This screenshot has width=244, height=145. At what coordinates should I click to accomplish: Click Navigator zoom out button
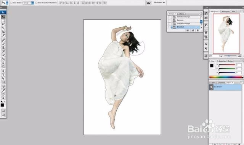(221, 56)
